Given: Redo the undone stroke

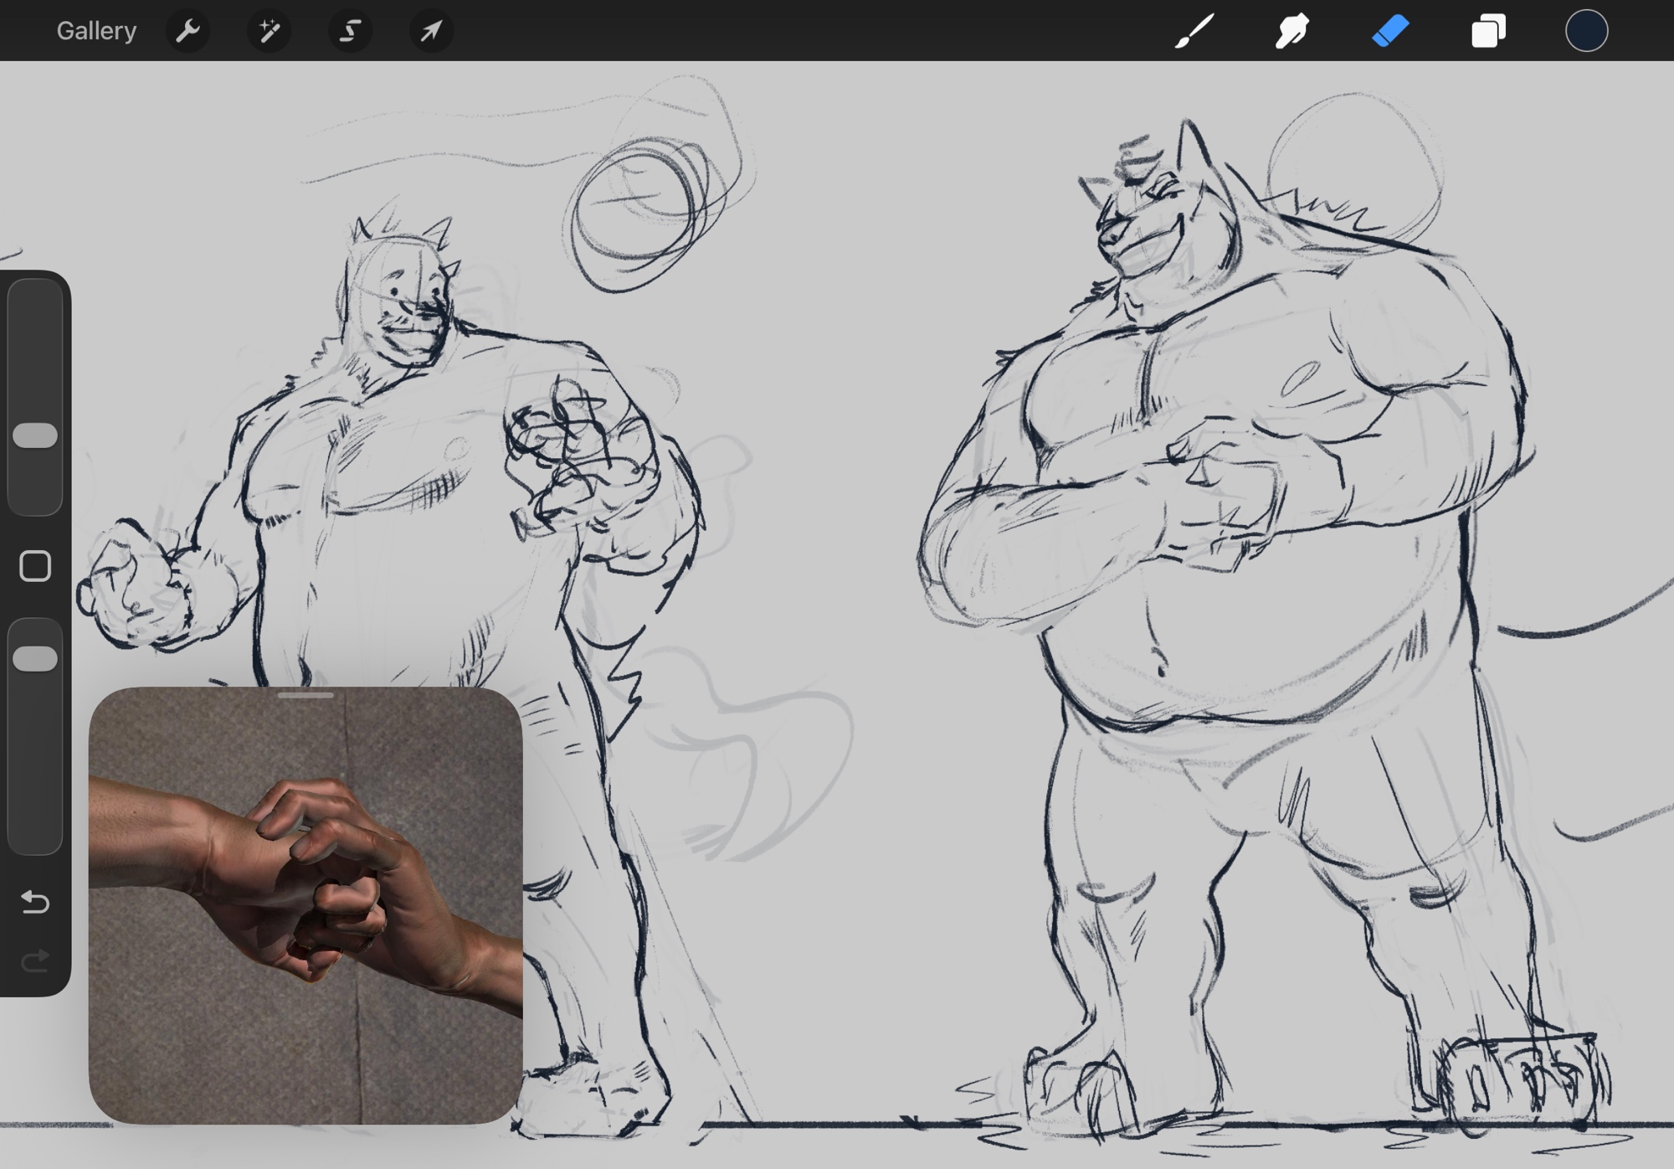Looking at the screenshot, I should point(35,960).
